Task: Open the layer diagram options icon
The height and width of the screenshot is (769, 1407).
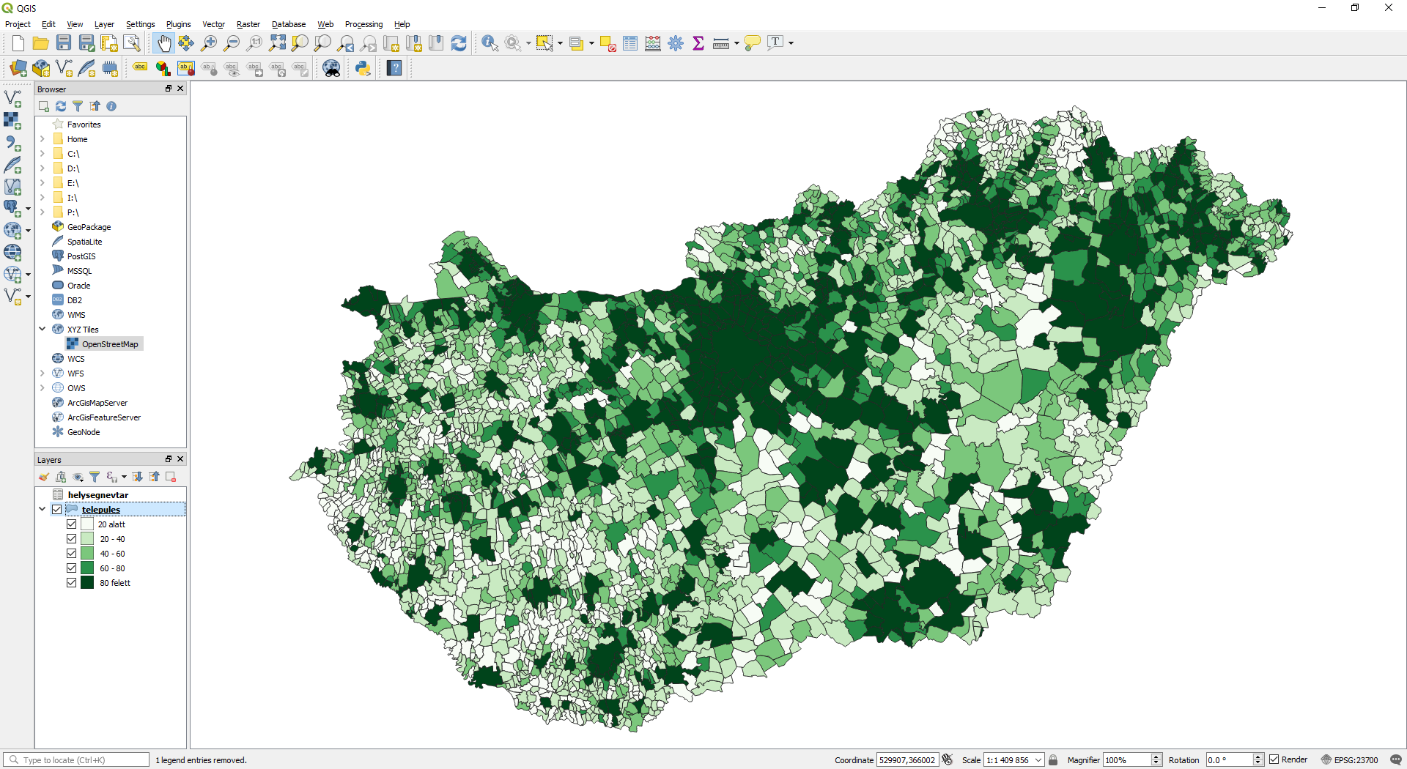Action: point(163,68)
